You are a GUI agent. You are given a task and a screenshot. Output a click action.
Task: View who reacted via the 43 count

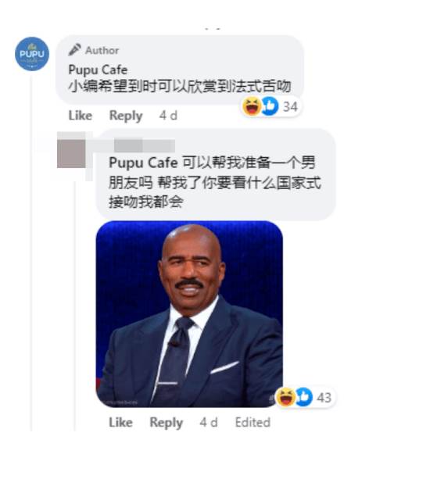(324, 398)
